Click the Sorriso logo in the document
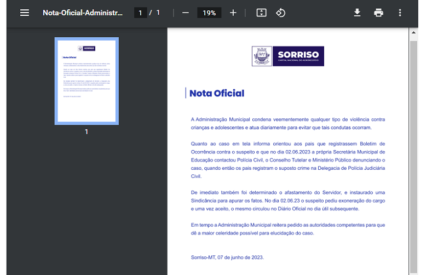Viewport: 438px width, 275px height. (288, 56)
